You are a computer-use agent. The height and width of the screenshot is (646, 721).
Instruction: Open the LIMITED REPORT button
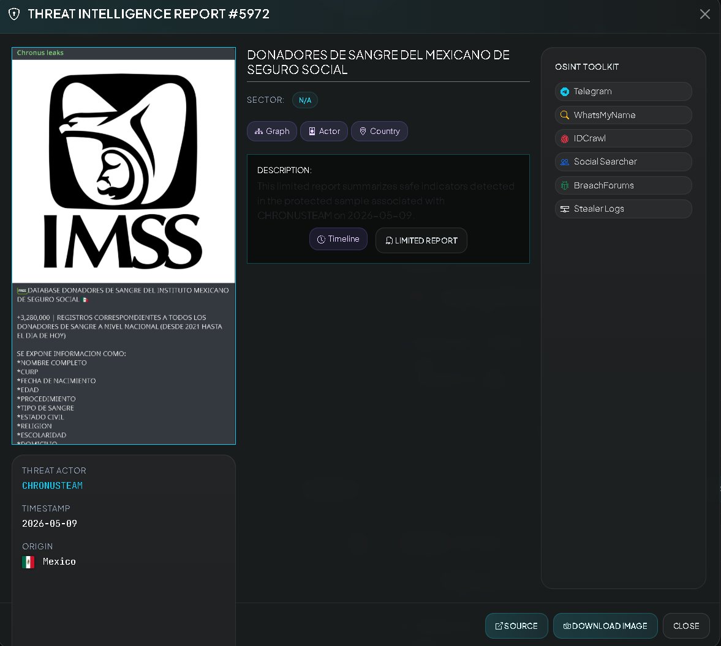tap(421, 240)
